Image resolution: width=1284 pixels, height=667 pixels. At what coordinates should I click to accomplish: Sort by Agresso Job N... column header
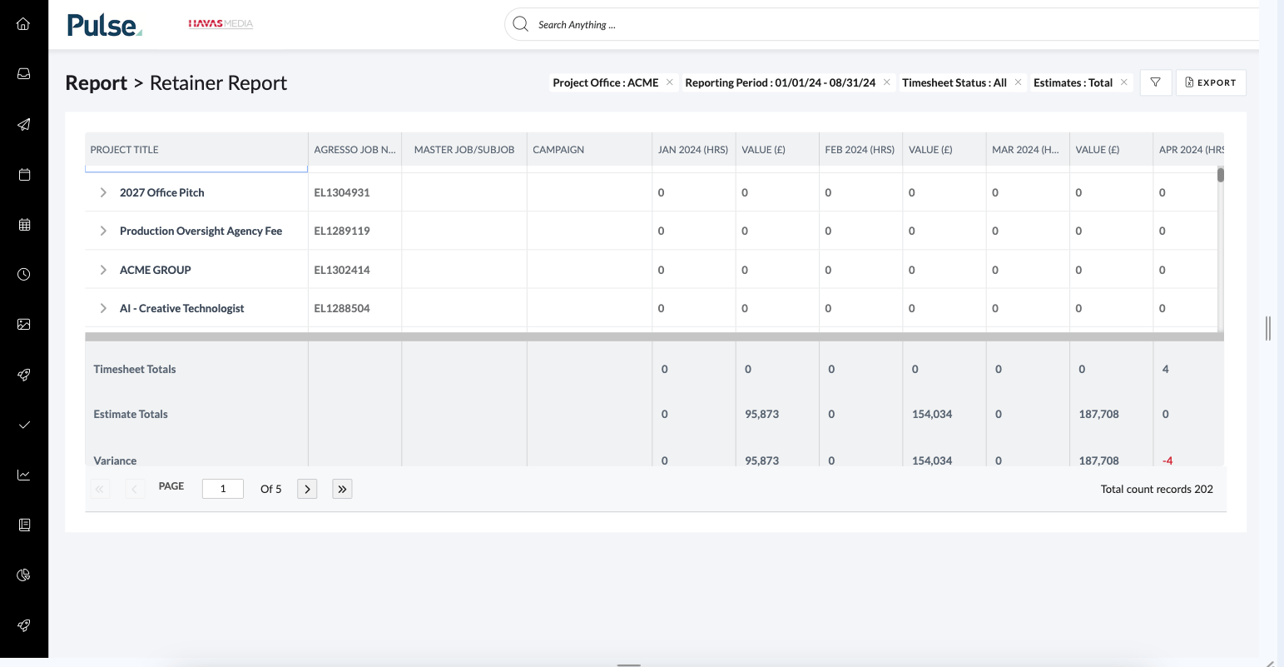click(x=355, y=150)
